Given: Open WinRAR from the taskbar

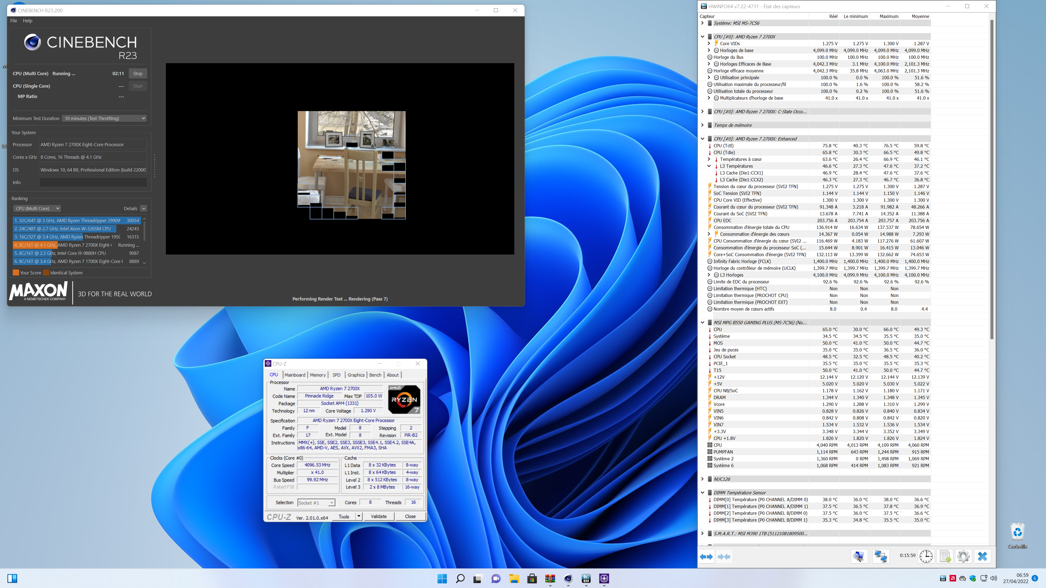Looking at the screenshot, I should pos(550,579).
